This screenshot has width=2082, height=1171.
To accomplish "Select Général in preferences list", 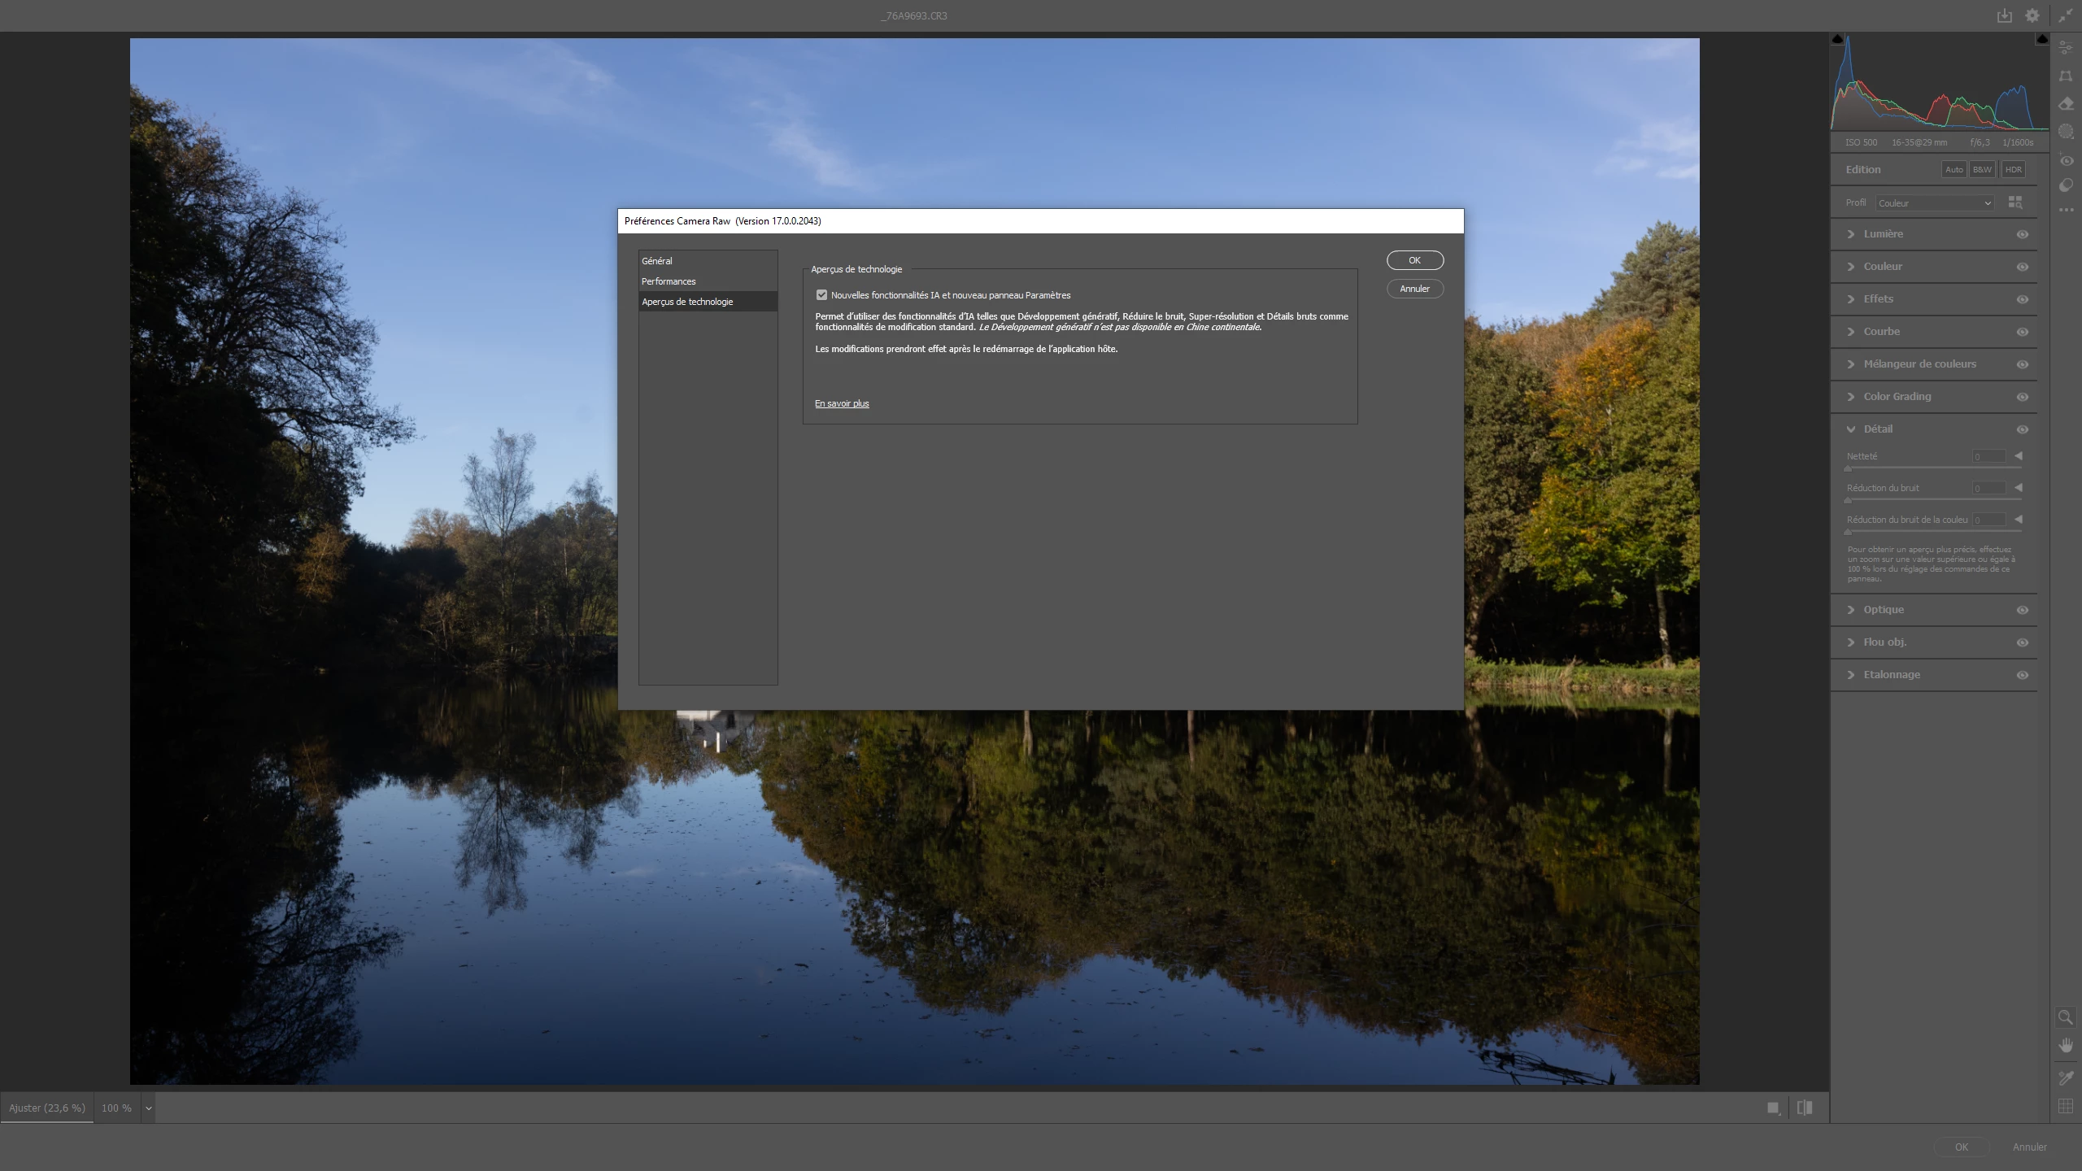I will (x=657, y=261).
